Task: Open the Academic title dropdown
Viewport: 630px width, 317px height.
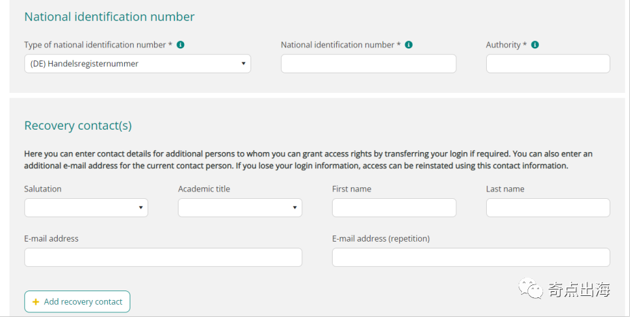Action: click(240, 208)
